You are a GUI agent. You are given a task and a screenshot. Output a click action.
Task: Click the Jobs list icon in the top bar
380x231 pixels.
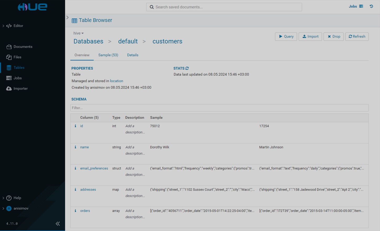(361, 6)
